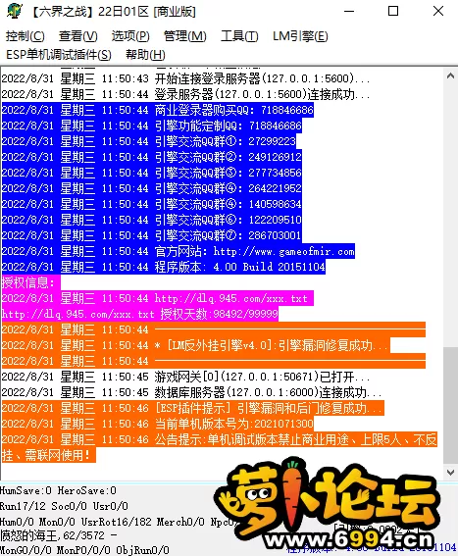This screenshot has height=556, width=458.
Task: Select log line 引擎交流QQ群⑥: 122209510
Action: point(151,220)
